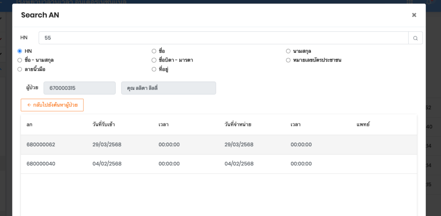Click patient name field คุณ ลลิตา ลิลลี่
This screenshot has width=441, height=216.
168,88
